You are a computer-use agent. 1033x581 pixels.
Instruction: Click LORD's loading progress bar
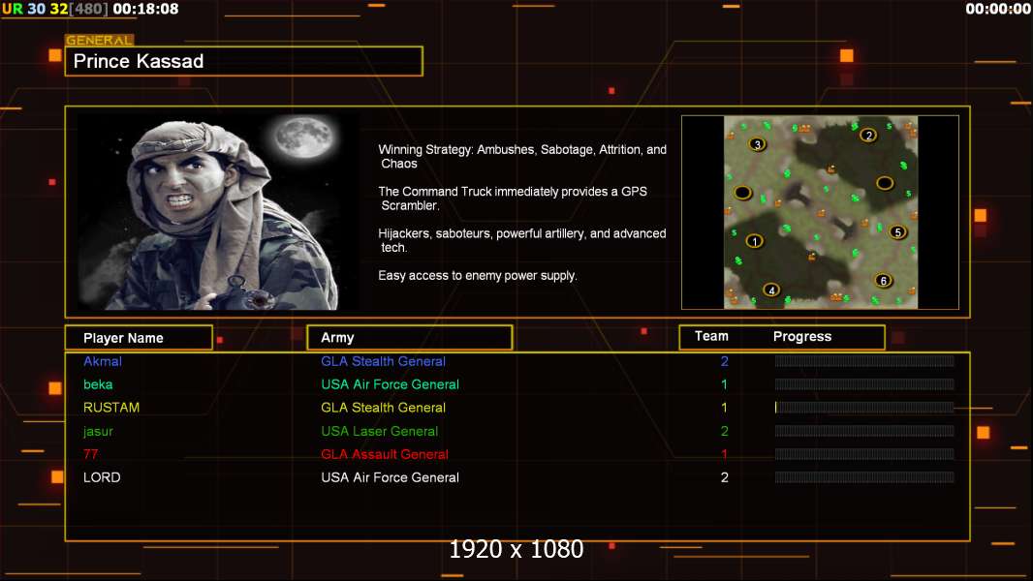(864, 477)
